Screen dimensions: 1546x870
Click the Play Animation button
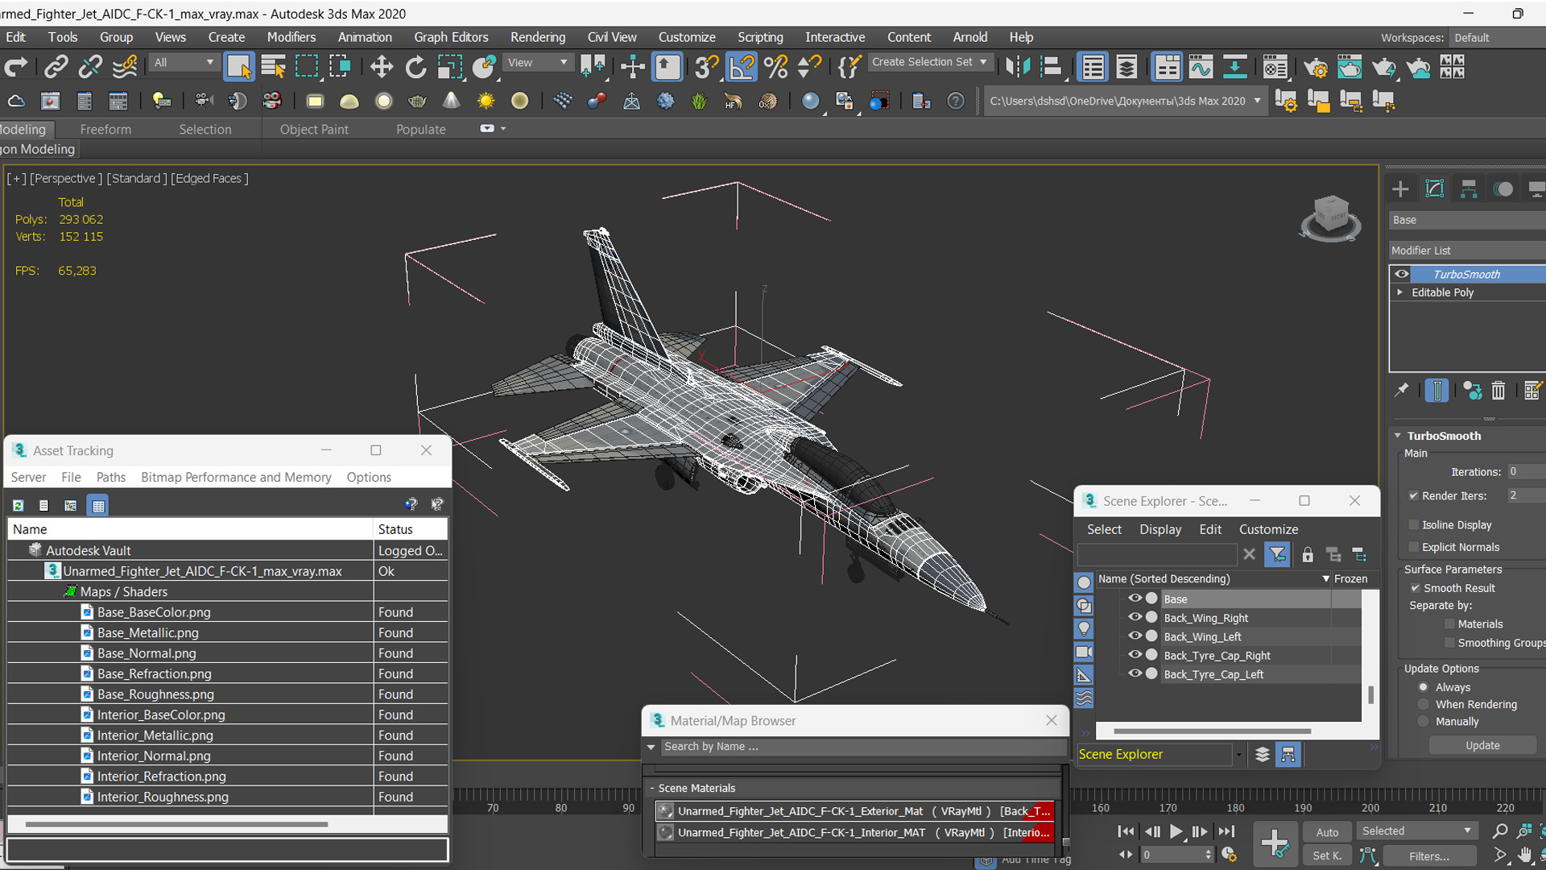point(1176,831)
